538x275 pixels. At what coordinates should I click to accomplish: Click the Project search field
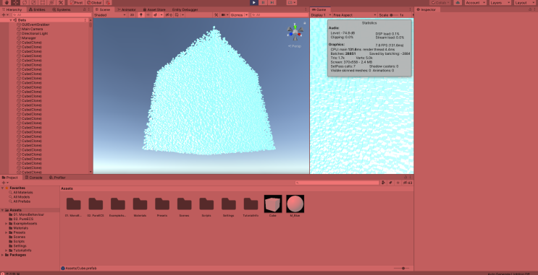pyautogui.click(x=337, y=183)
